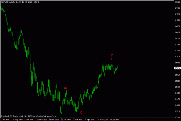Select the red Y wave label
The image size is (181, 121).
pyautogui.click(x=112, y=55)
